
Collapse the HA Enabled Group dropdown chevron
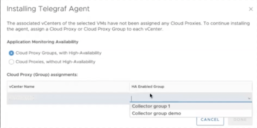249,98
